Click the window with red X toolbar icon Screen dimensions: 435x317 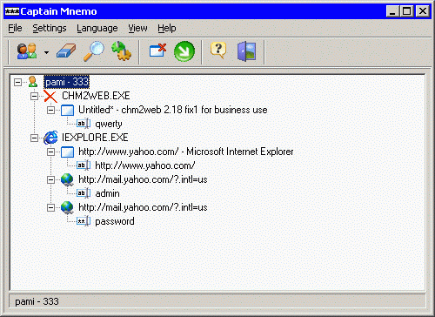(x=158, y=51)
